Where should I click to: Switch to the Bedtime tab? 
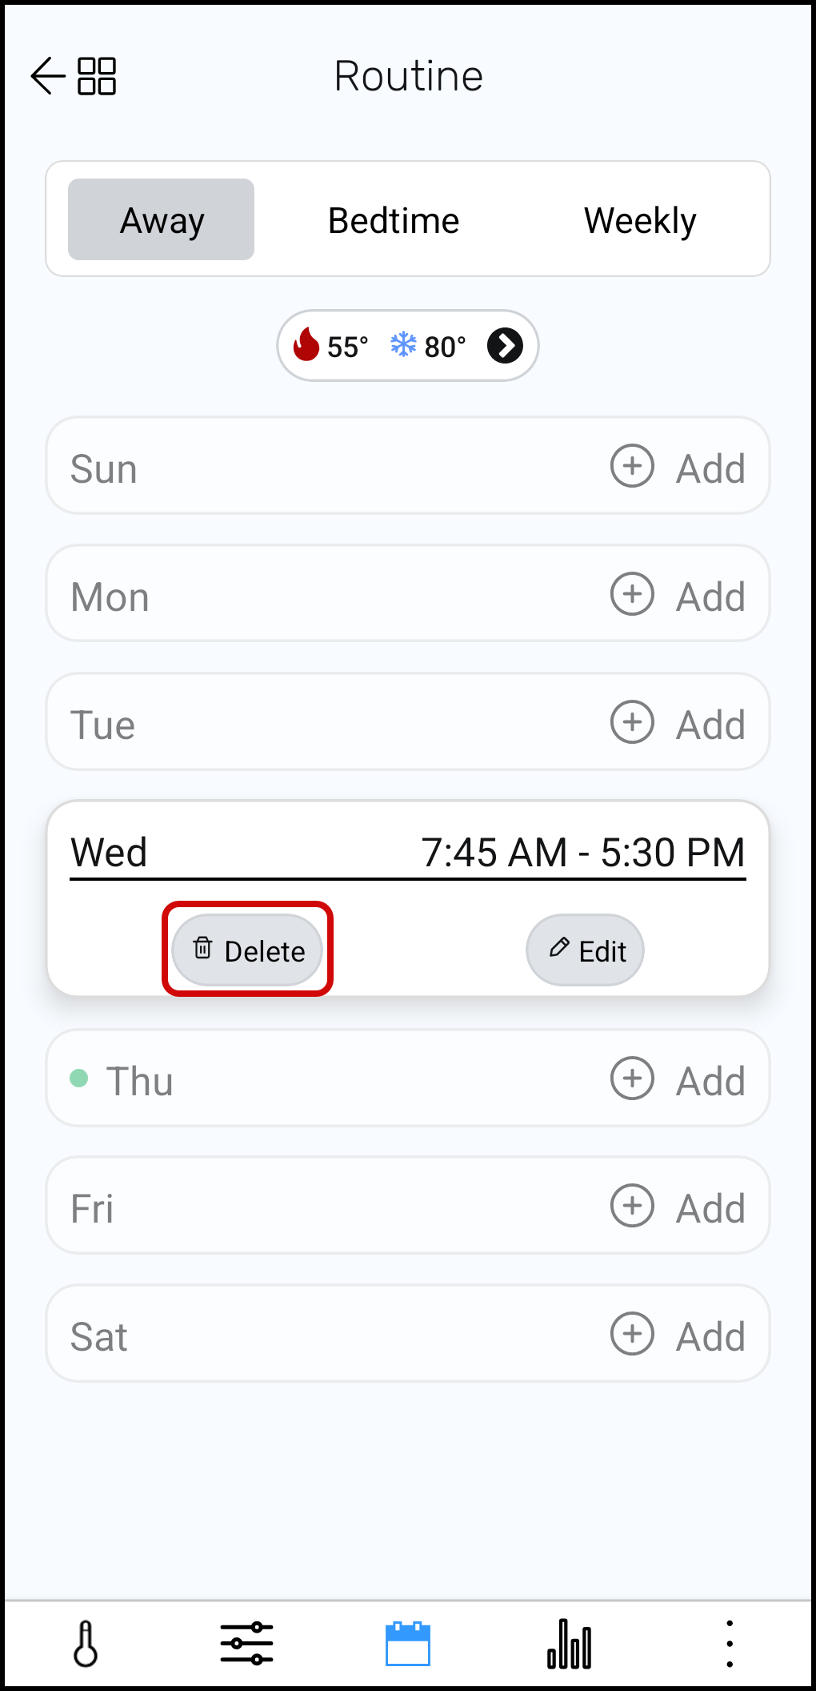pos(394,220)
